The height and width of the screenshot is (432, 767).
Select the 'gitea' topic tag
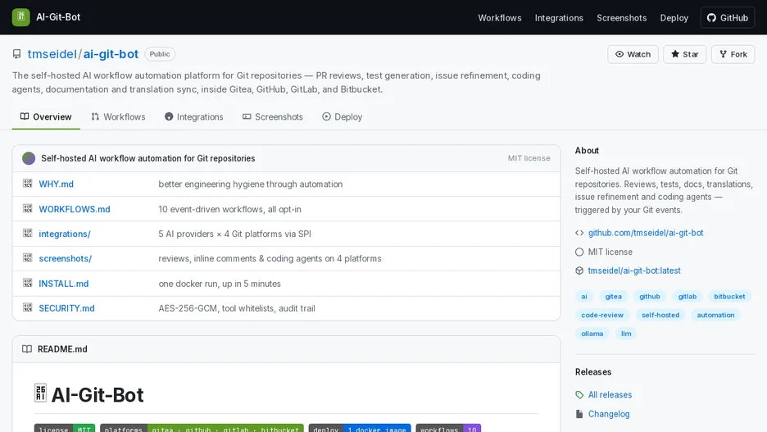614,297
